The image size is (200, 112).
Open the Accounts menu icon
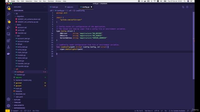coord(8,99)
